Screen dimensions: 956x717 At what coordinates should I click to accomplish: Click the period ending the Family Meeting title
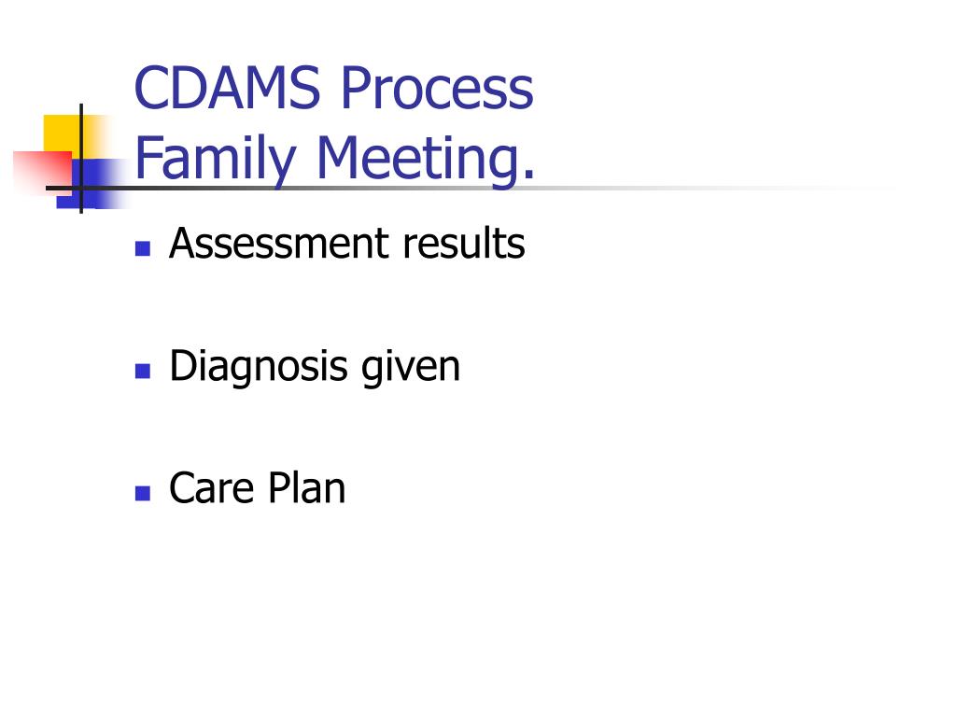[528, 176]
